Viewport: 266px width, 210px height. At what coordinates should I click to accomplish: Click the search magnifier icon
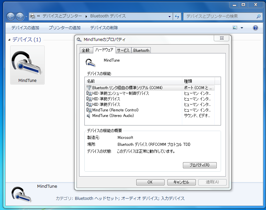tap(258, 16)
